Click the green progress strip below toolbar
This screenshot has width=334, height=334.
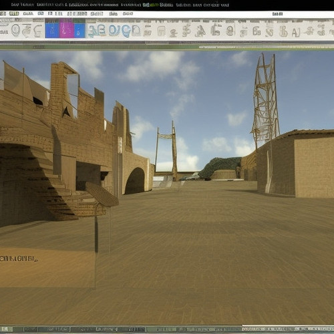[x=167, y=47]
